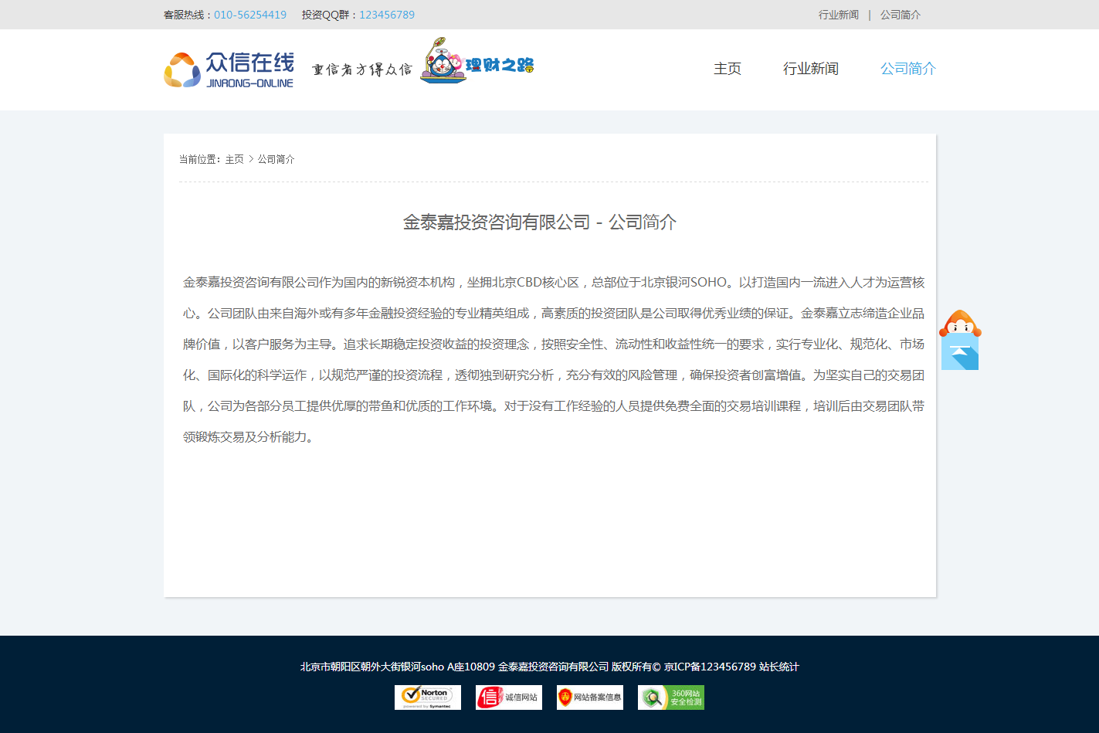
Task: Select 公司简介 in the main navigation
Action: 908,69
